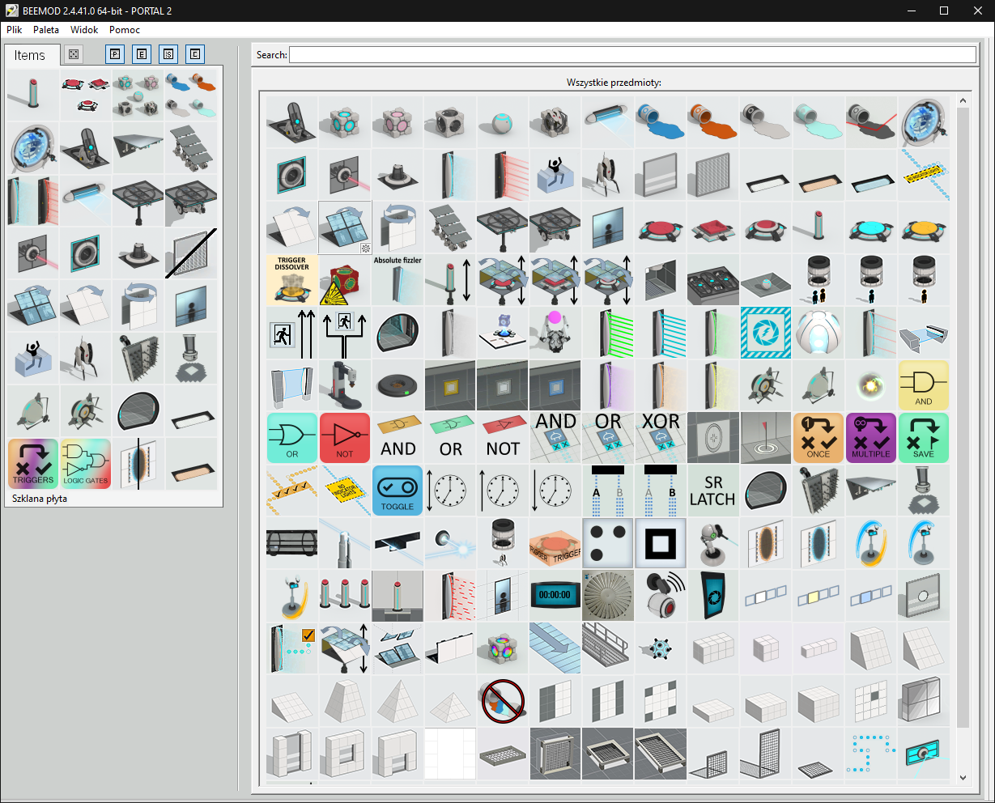The height and width of the screenshot is (803, 995).
Task: Select the XOR gate item
Action: (x=661, y=438)
